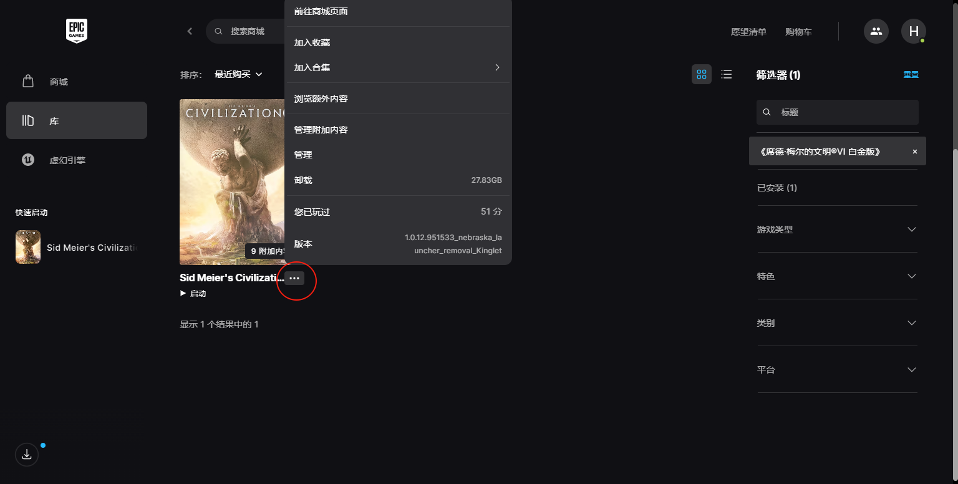Click the Civilization VI cover art
This screenshot has width=958, height=484.
click(232, 182)
